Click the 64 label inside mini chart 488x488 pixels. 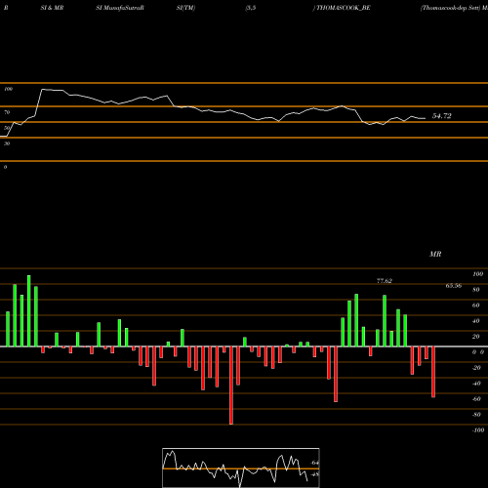tap(314, 463)
